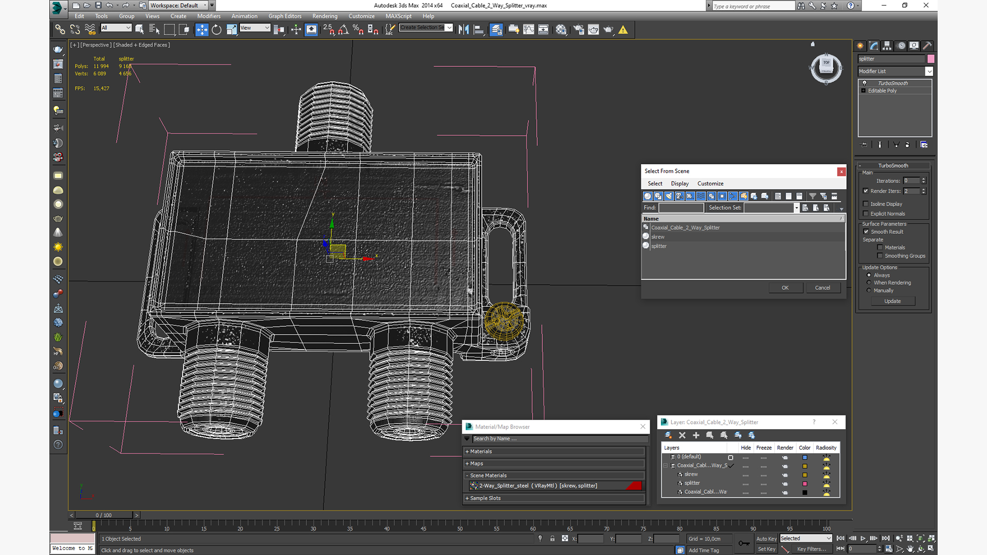
Task: Click OK in Select From Scene dialog
Action: 785,288
